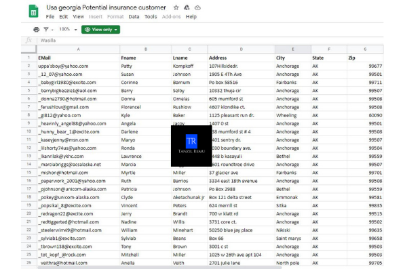This screenshot has width=407, height=271.
Task: Select the city cell Emmonak
Action: pos(293,197)
